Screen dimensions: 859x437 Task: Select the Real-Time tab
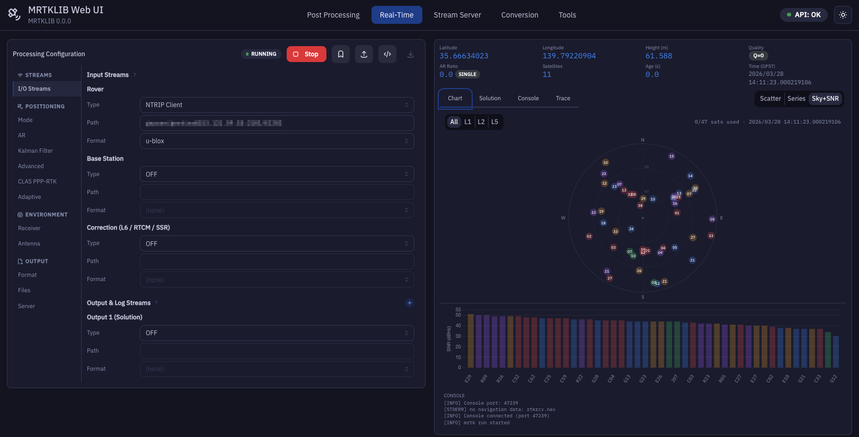pos(397,15)
